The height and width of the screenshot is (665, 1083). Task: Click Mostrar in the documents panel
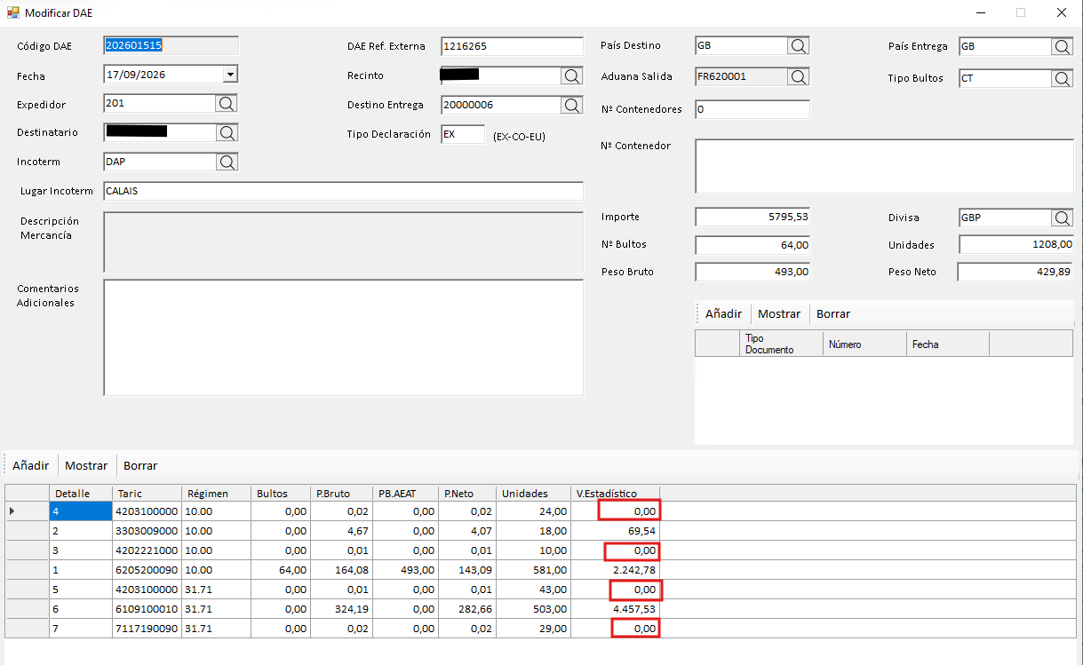tap(779, 313)
